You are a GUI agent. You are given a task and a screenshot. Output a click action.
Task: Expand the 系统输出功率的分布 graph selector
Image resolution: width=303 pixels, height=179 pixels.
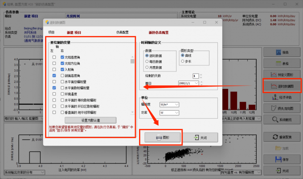coord(25,172)
